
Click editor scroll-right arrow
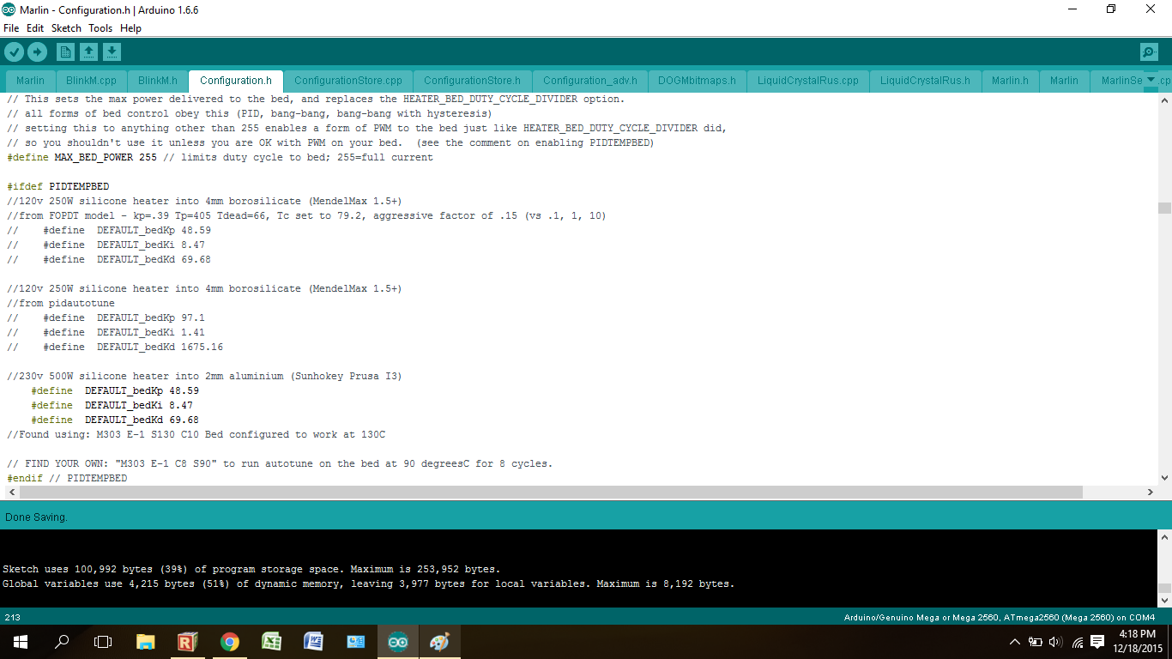1151,493
